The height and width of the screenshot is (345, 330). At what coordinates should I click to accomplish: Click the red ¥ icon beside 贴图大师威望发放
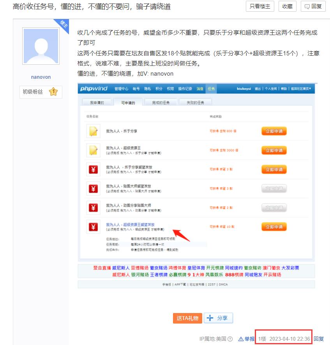(93, 188)
